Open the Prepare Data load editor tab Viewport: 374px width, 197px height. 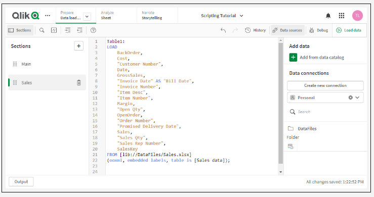coord(70,15)
